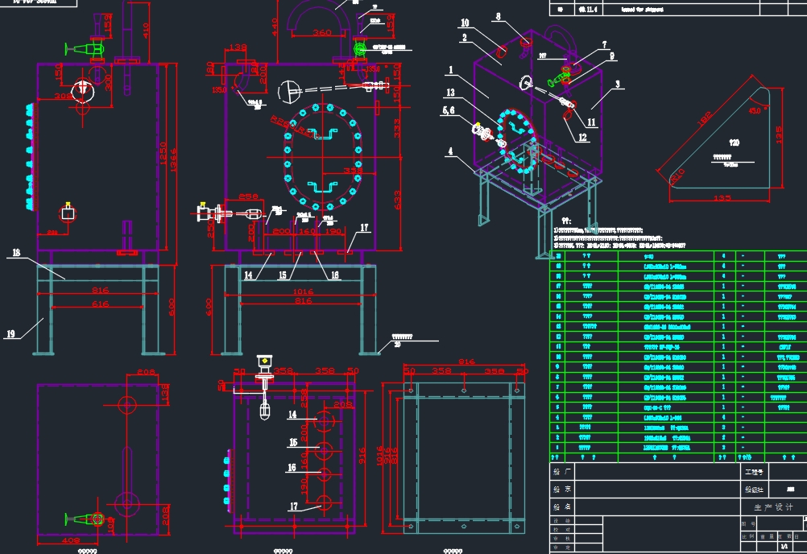Click isometric callout number 4
Viewport: 807px width, 554px height.
click(450, 151)
